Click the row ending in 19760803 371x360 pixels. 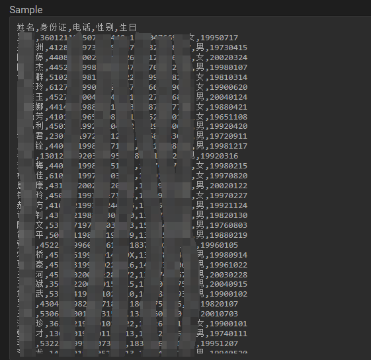point(132,225)
